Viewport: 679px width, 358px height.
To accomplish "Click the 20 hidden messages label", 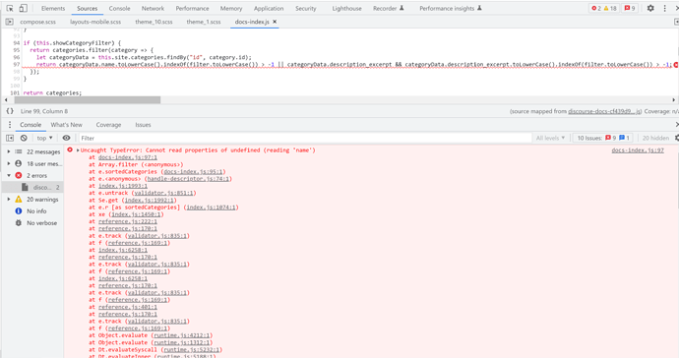I will (655, 138).
